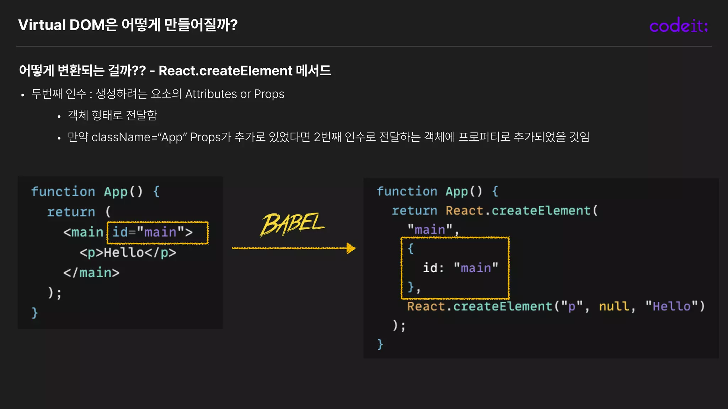Click ');' in right code block
The image size is (728, 409).
coord(399,325)
